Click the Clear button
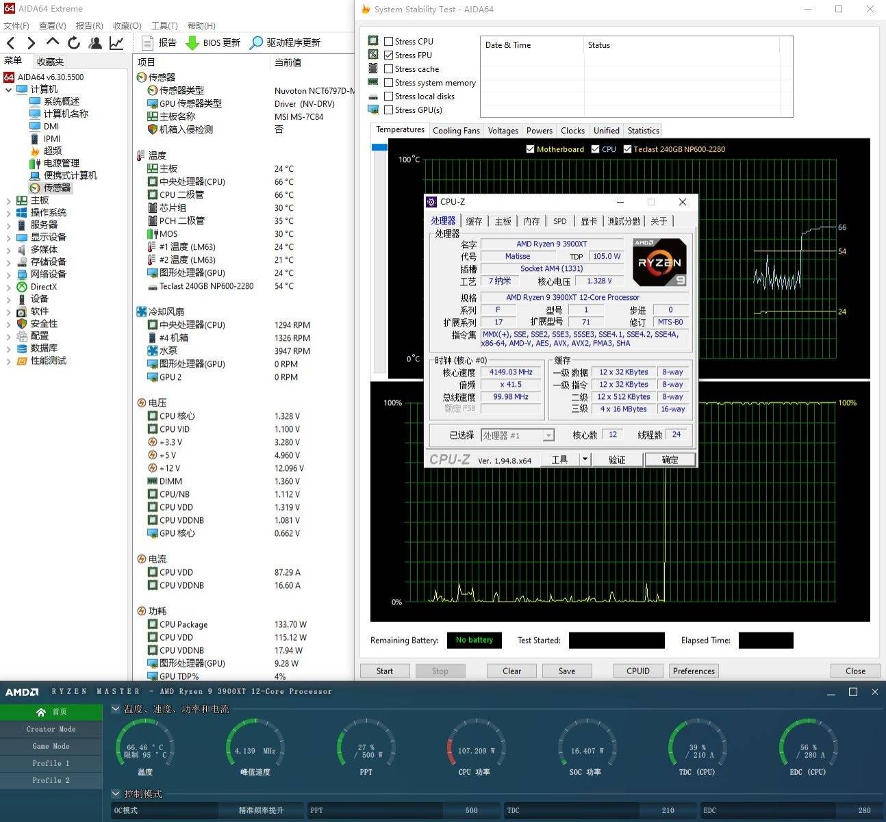 (x=512, y=671)
